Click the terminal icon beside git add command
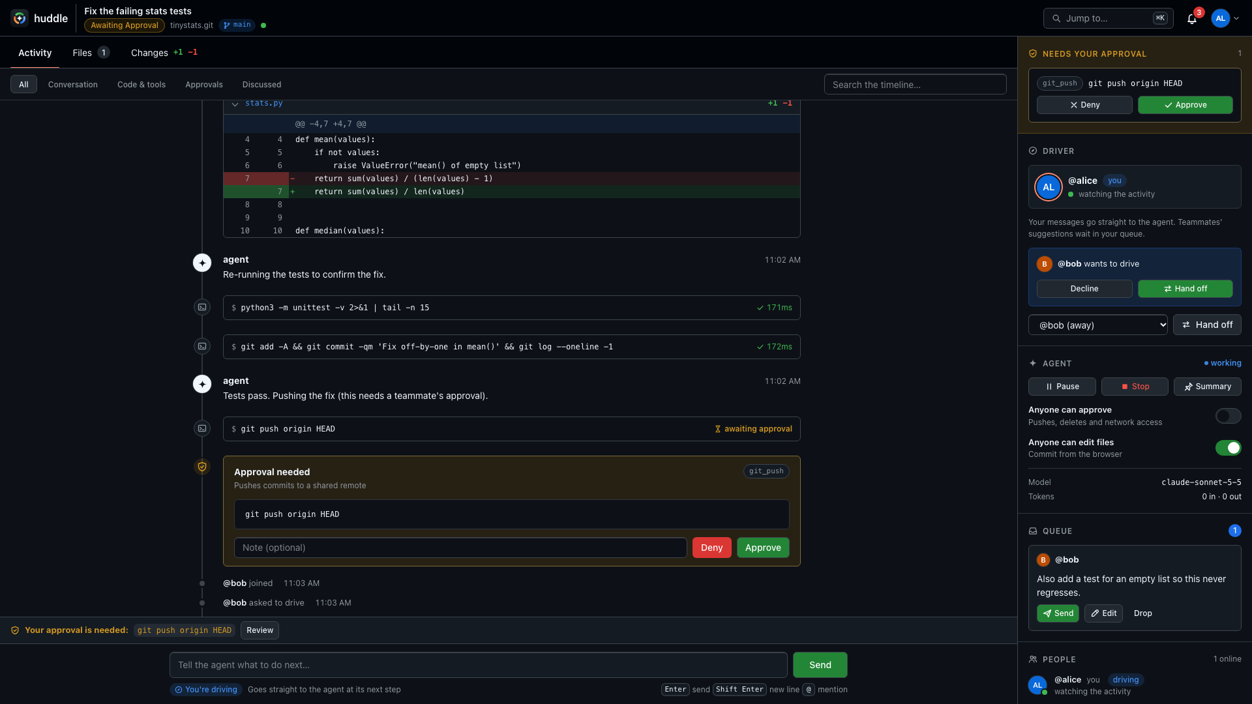This screenshot has height=704, width=1252. [x=202, y=346]
